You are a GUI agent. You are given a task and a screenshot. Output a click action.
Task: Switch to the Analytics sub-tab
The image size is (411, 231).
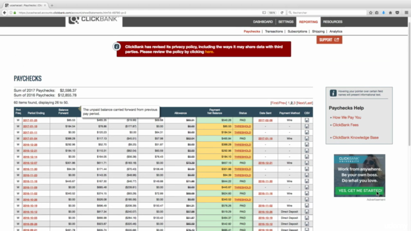pos(336,31)
